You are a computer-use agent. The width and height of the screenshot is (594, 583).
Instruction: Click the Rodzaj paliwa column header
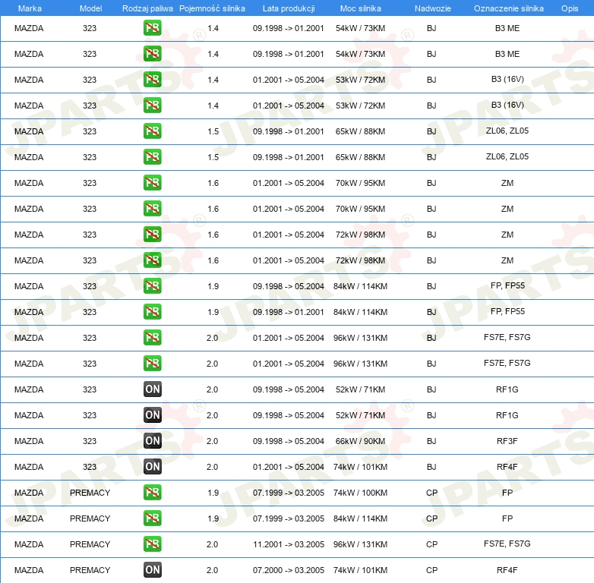[147, 8]
